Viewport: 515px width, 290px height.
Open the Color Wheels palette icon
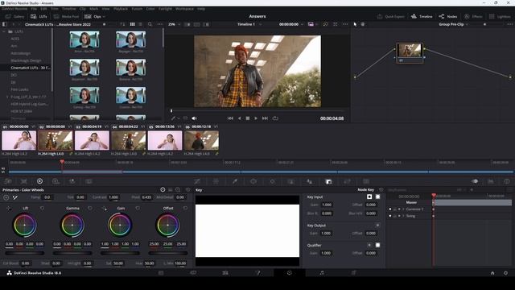(39, 181)
